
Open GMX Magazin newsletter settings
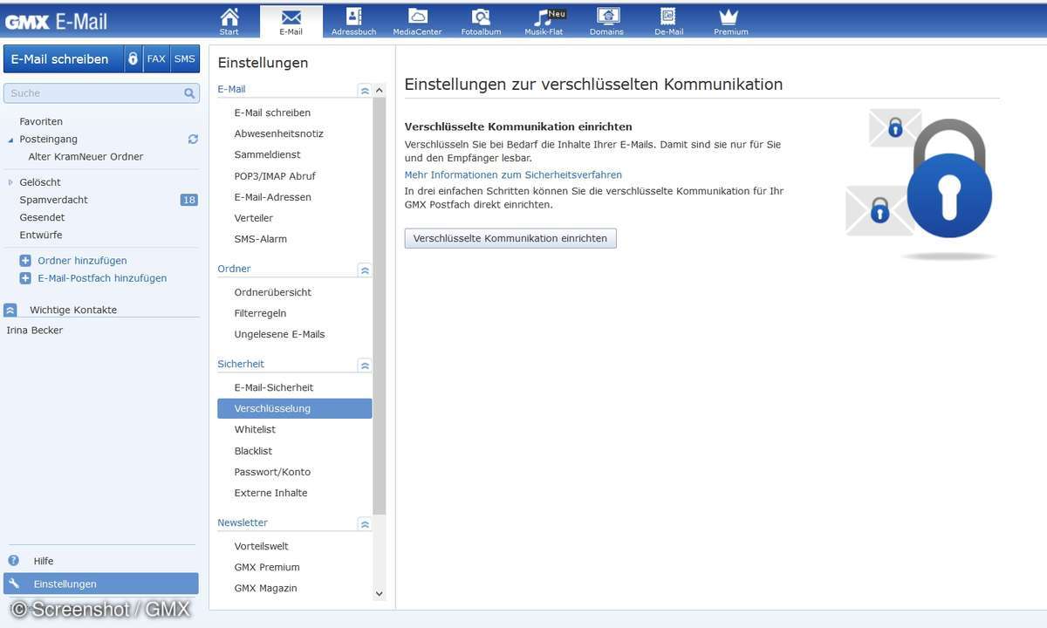pos(265,588)
